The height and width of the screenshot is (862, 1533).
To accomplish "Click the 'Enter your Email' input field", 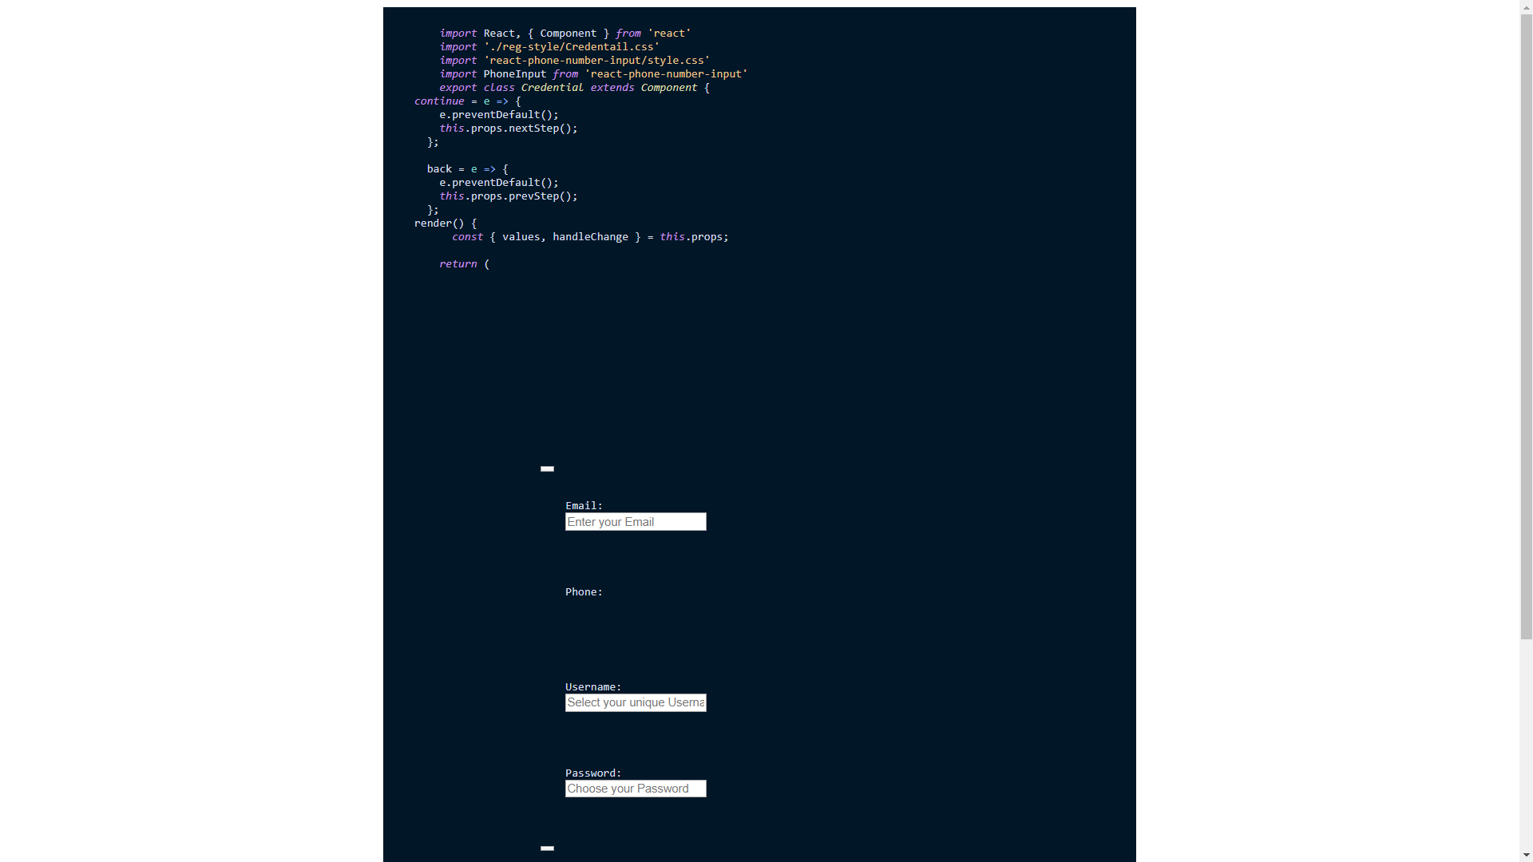I will pos(636,522).
